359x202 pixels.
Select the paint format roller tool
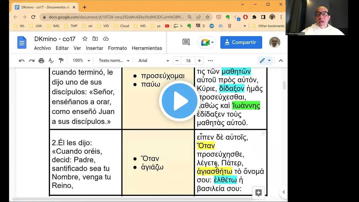tap(61, 61)
